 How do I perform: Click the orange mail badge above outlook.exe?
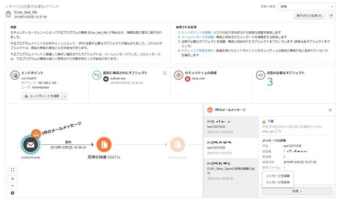click(36, 134)
